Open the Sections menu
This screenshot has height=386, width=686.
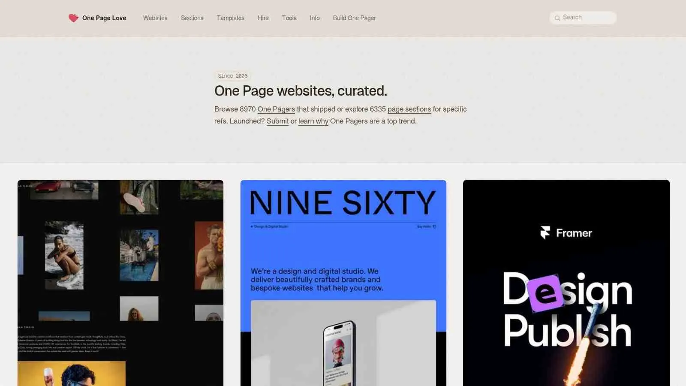click(x=192, y=18)
